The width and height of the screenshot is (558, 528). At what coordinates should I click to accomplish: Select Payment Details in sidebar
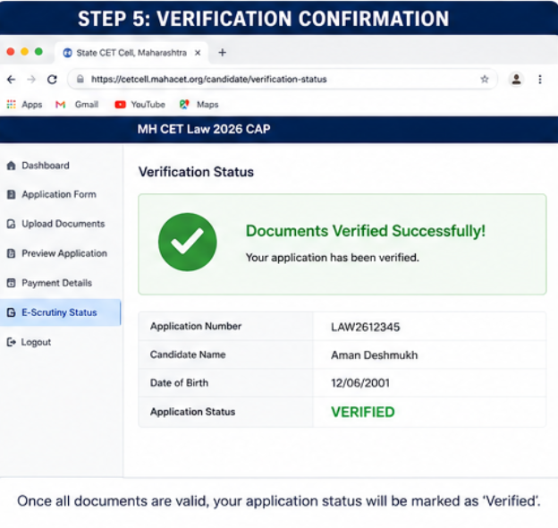tap(57, 283)
